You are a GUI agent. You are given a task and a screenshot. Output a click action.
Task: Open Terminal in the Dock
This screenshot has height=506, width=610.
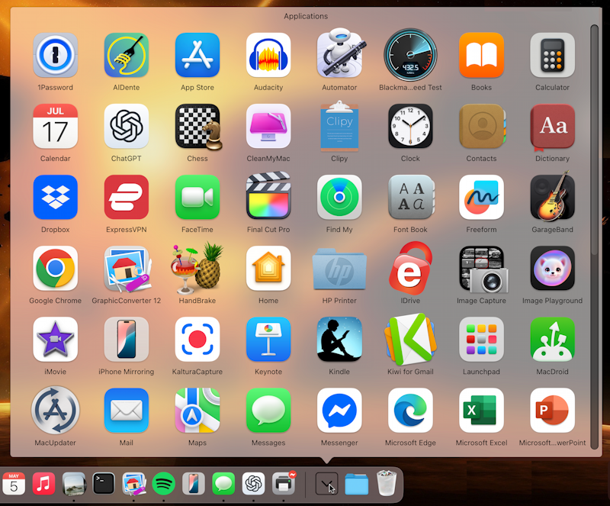[x=104, y=483]
